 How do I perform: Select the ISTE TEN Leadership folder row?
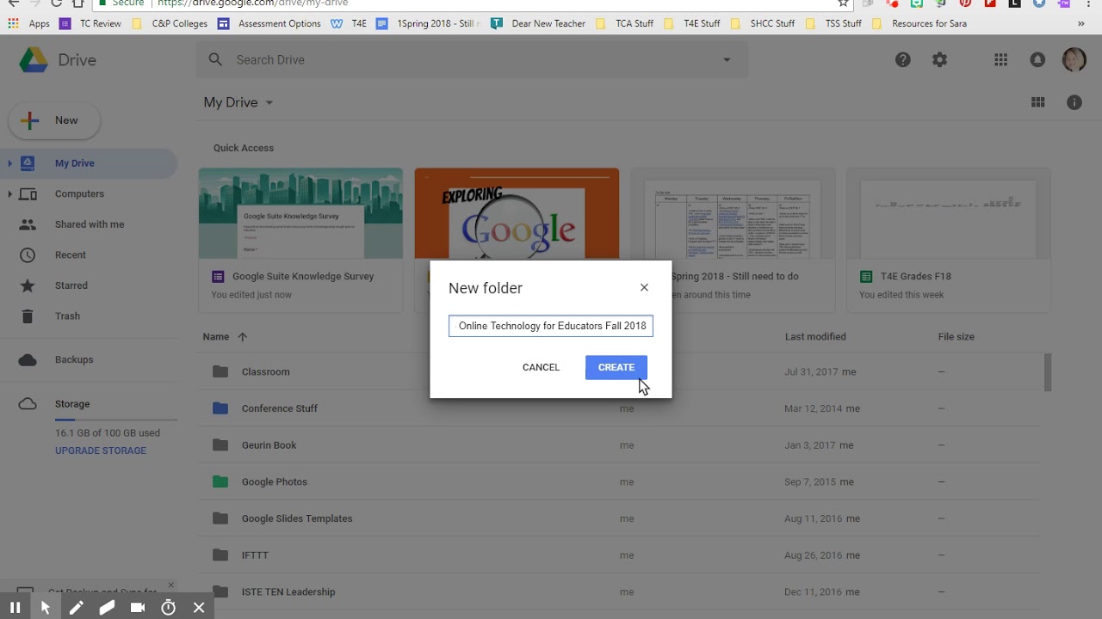618,591
